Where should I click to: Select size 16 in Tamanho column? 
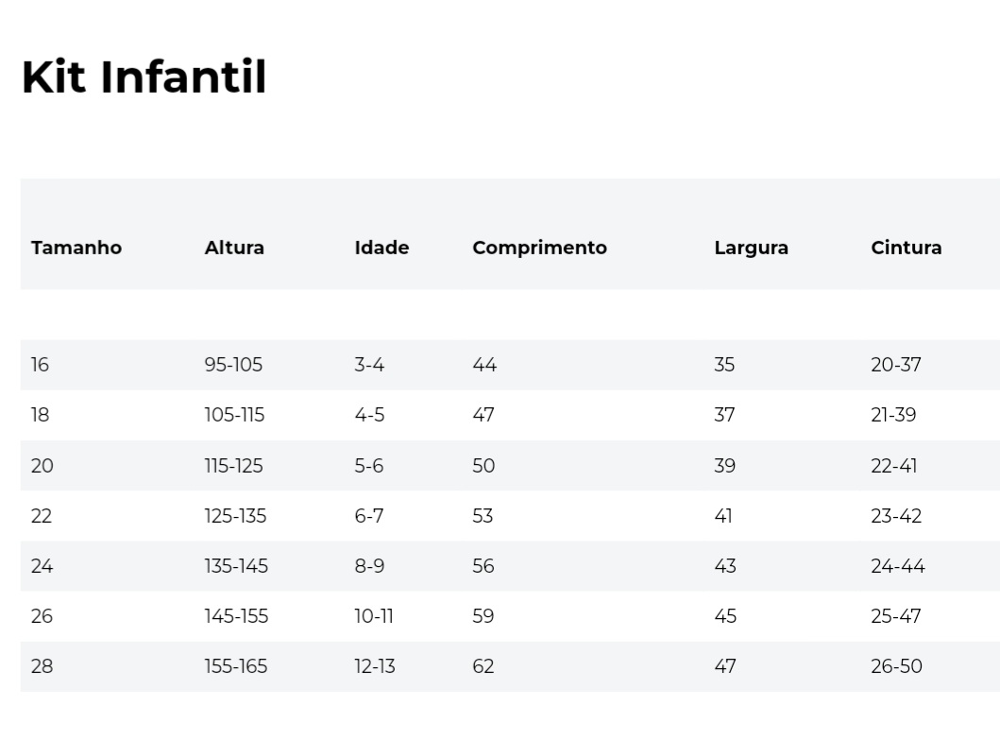click(40, 365)
